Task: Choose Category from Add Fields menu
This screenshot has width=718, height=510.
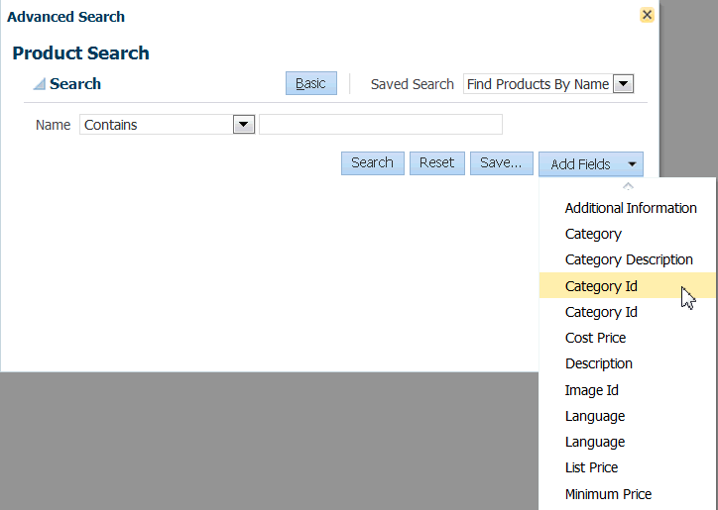Action: pyautogui.click(x=593, y=234)
